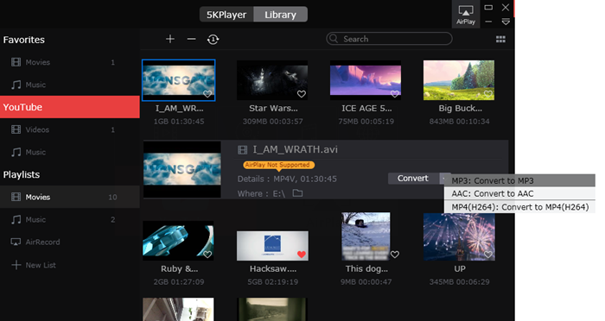The height and width of the screenshot is (321, 605).
Task: Open the folder icon next to E:\
Action: coord(297,193)
